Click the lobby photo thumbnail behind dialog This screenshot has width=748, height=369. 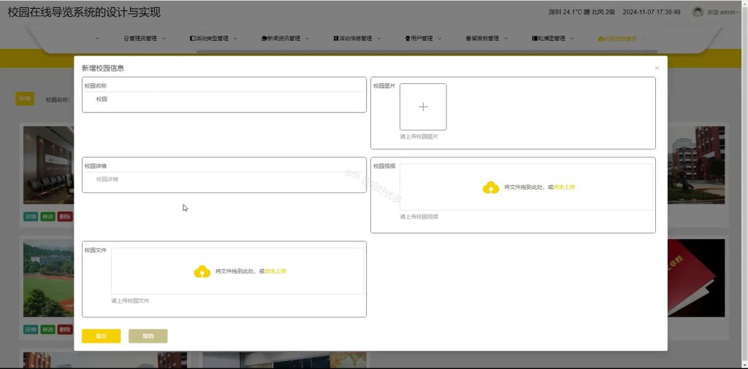click(x=48, y=166)
